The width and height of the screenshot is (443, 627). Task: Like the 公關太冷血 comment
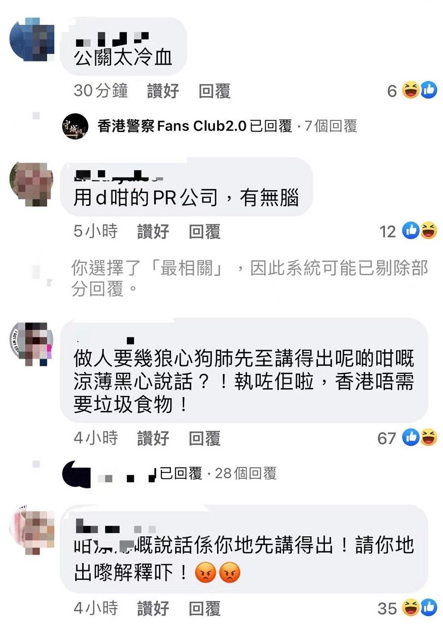coord(162,91)
